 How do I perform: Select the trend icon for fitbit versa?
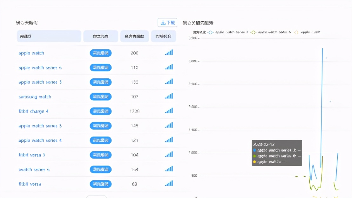coord(169,184)
